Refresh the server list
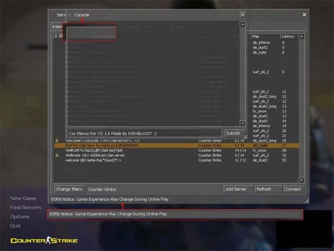334x251 pixels. [268, 189]
